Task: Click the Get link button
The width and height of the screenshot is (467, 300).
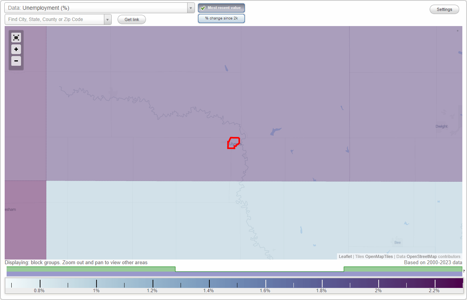Action: [x=131, y=19]
